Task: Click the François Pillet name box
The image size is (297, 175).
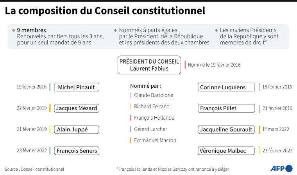Action: pos(223,108)
